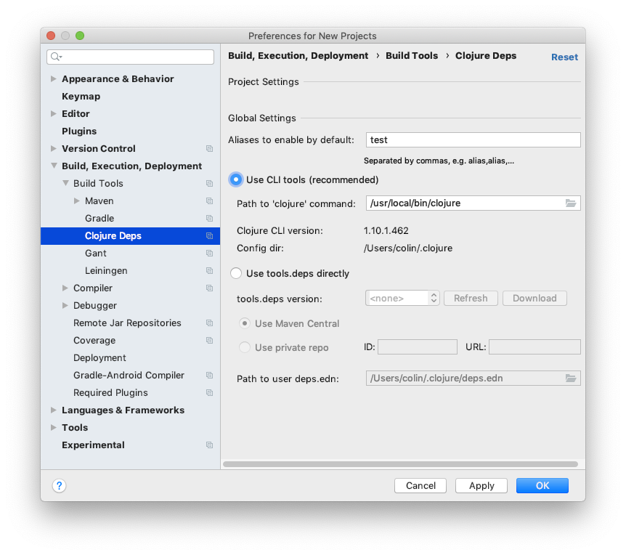Open Coverage settings
This screenshot has height=555, width=626.
tap(94, 340)
